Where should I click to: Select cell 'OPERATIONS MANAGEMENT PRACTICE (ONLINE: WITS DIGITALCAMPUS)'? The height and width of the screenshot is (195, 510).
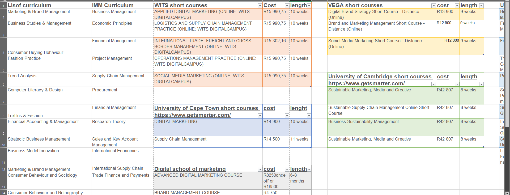coord(208,64)
